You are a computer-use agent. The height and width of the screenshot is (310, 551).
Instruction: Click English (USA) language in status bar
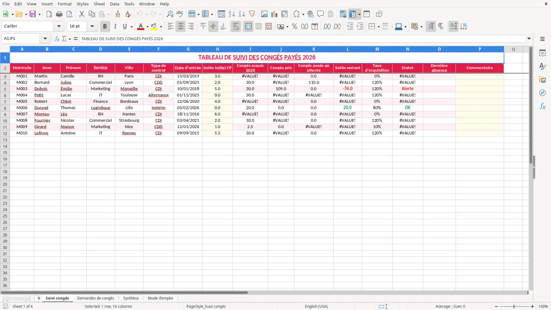pyautogui.click(x=316, y=306)
